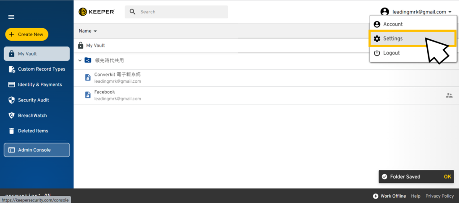Click the Work Offline lightning icon
Viewport: 459px width, 203px height.
pos(376,196)
